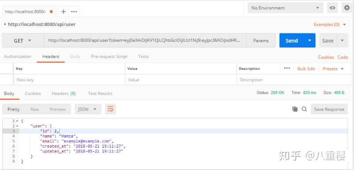This screenshot has height=170, width=354.
Task: Open Cookies link
Action: click(x=326, y=57)
